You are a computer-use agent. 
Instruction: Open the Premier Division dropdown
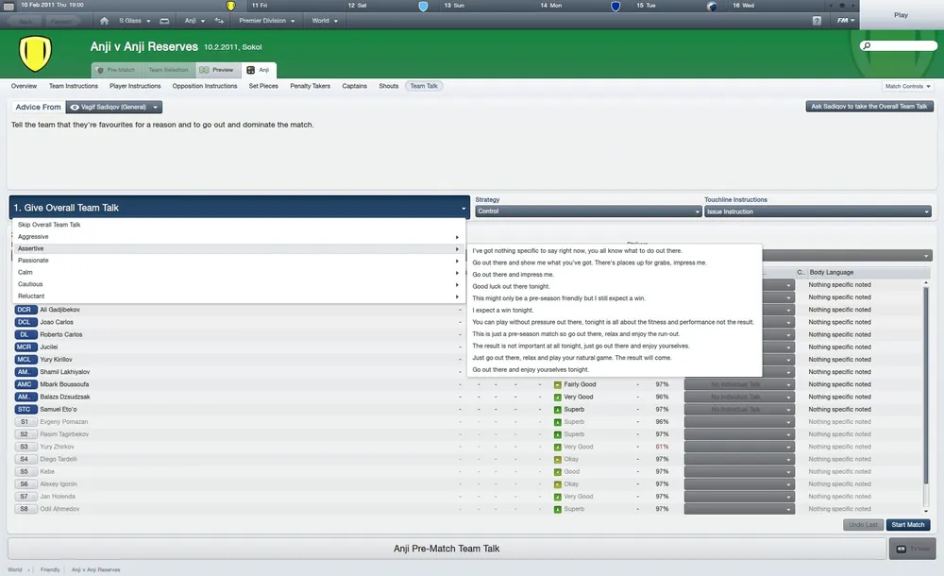267,21
